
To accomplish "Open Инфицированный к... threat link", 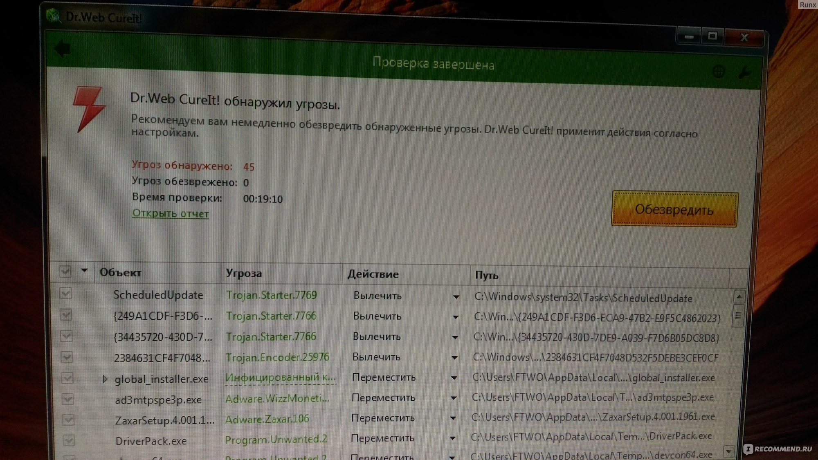I will point(281,377).
